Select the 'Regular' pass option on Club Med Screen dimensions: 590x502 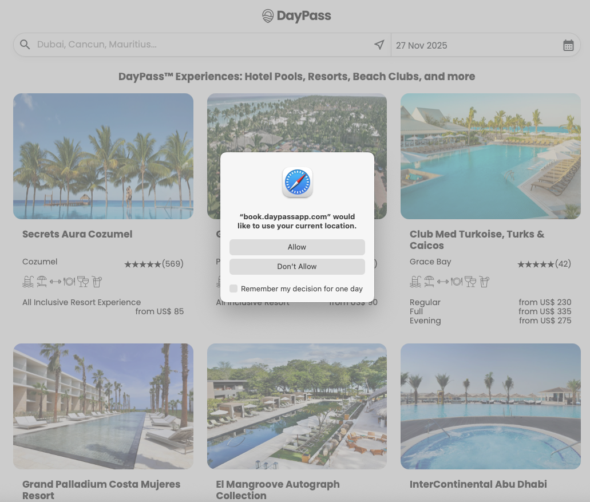[425, 303]
